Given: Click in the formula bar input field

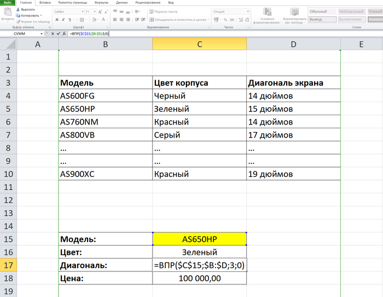Looking at the screenshot, I should (225, 34).
